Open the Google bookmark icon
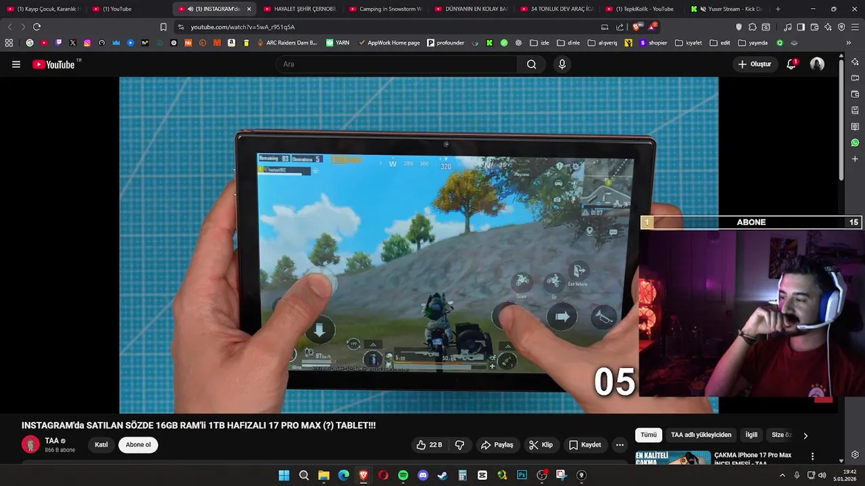This screenshot has width=865, height=486. (30, 43)
